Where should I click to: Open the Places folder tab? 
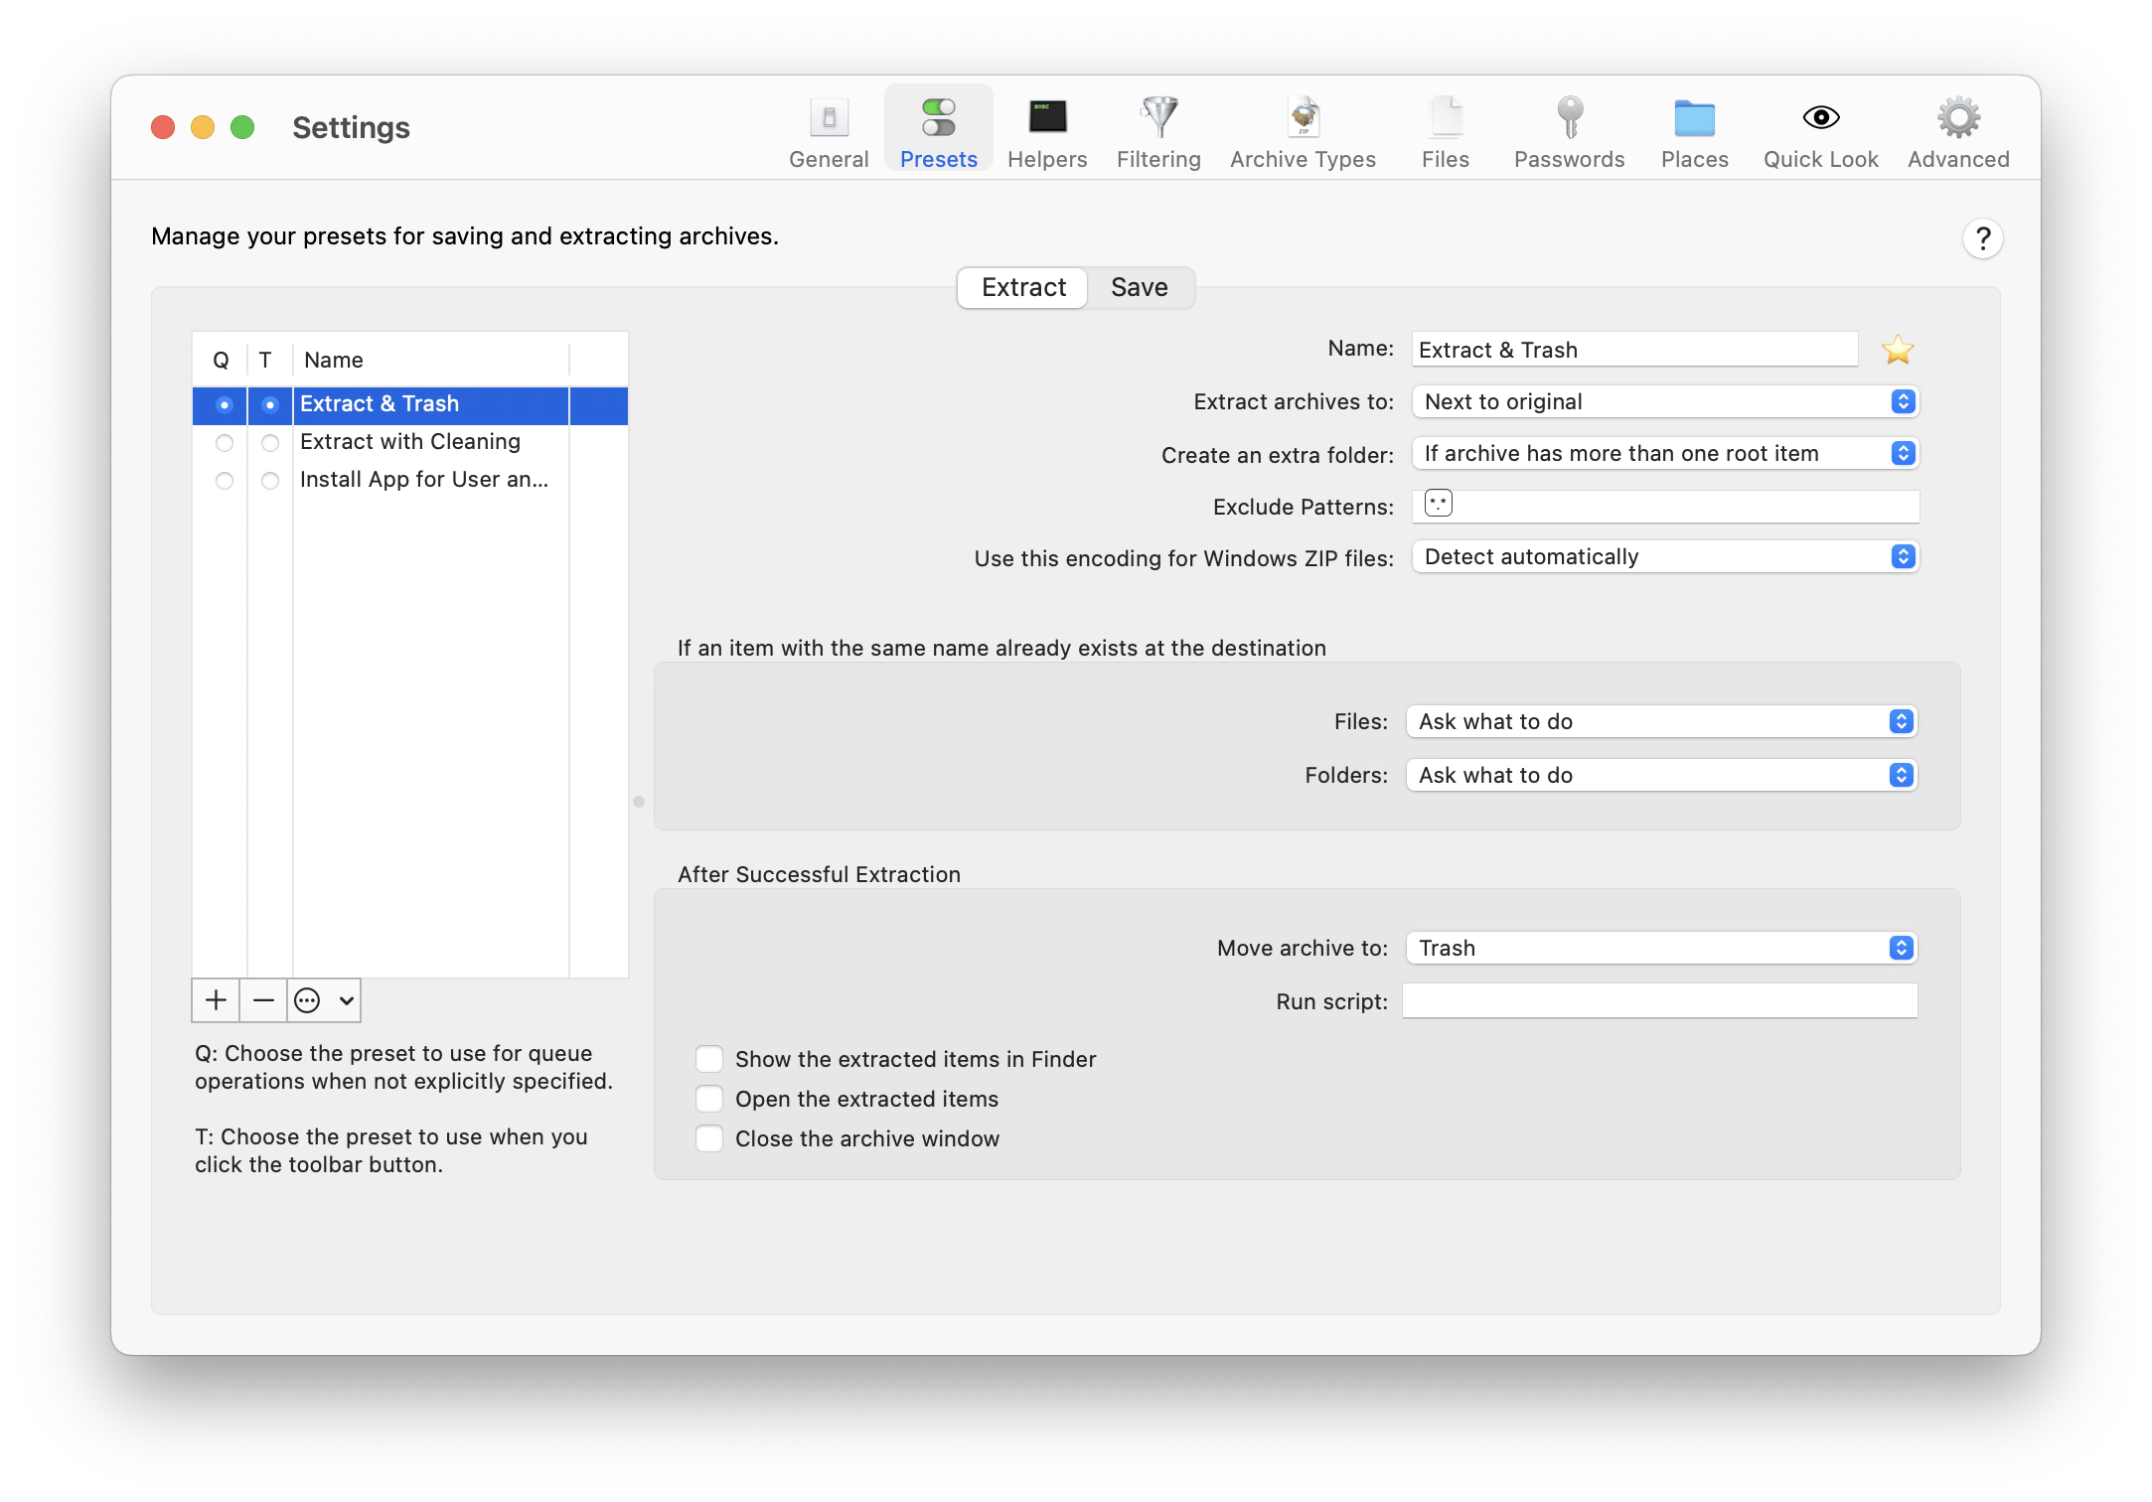pos(1694,132)
